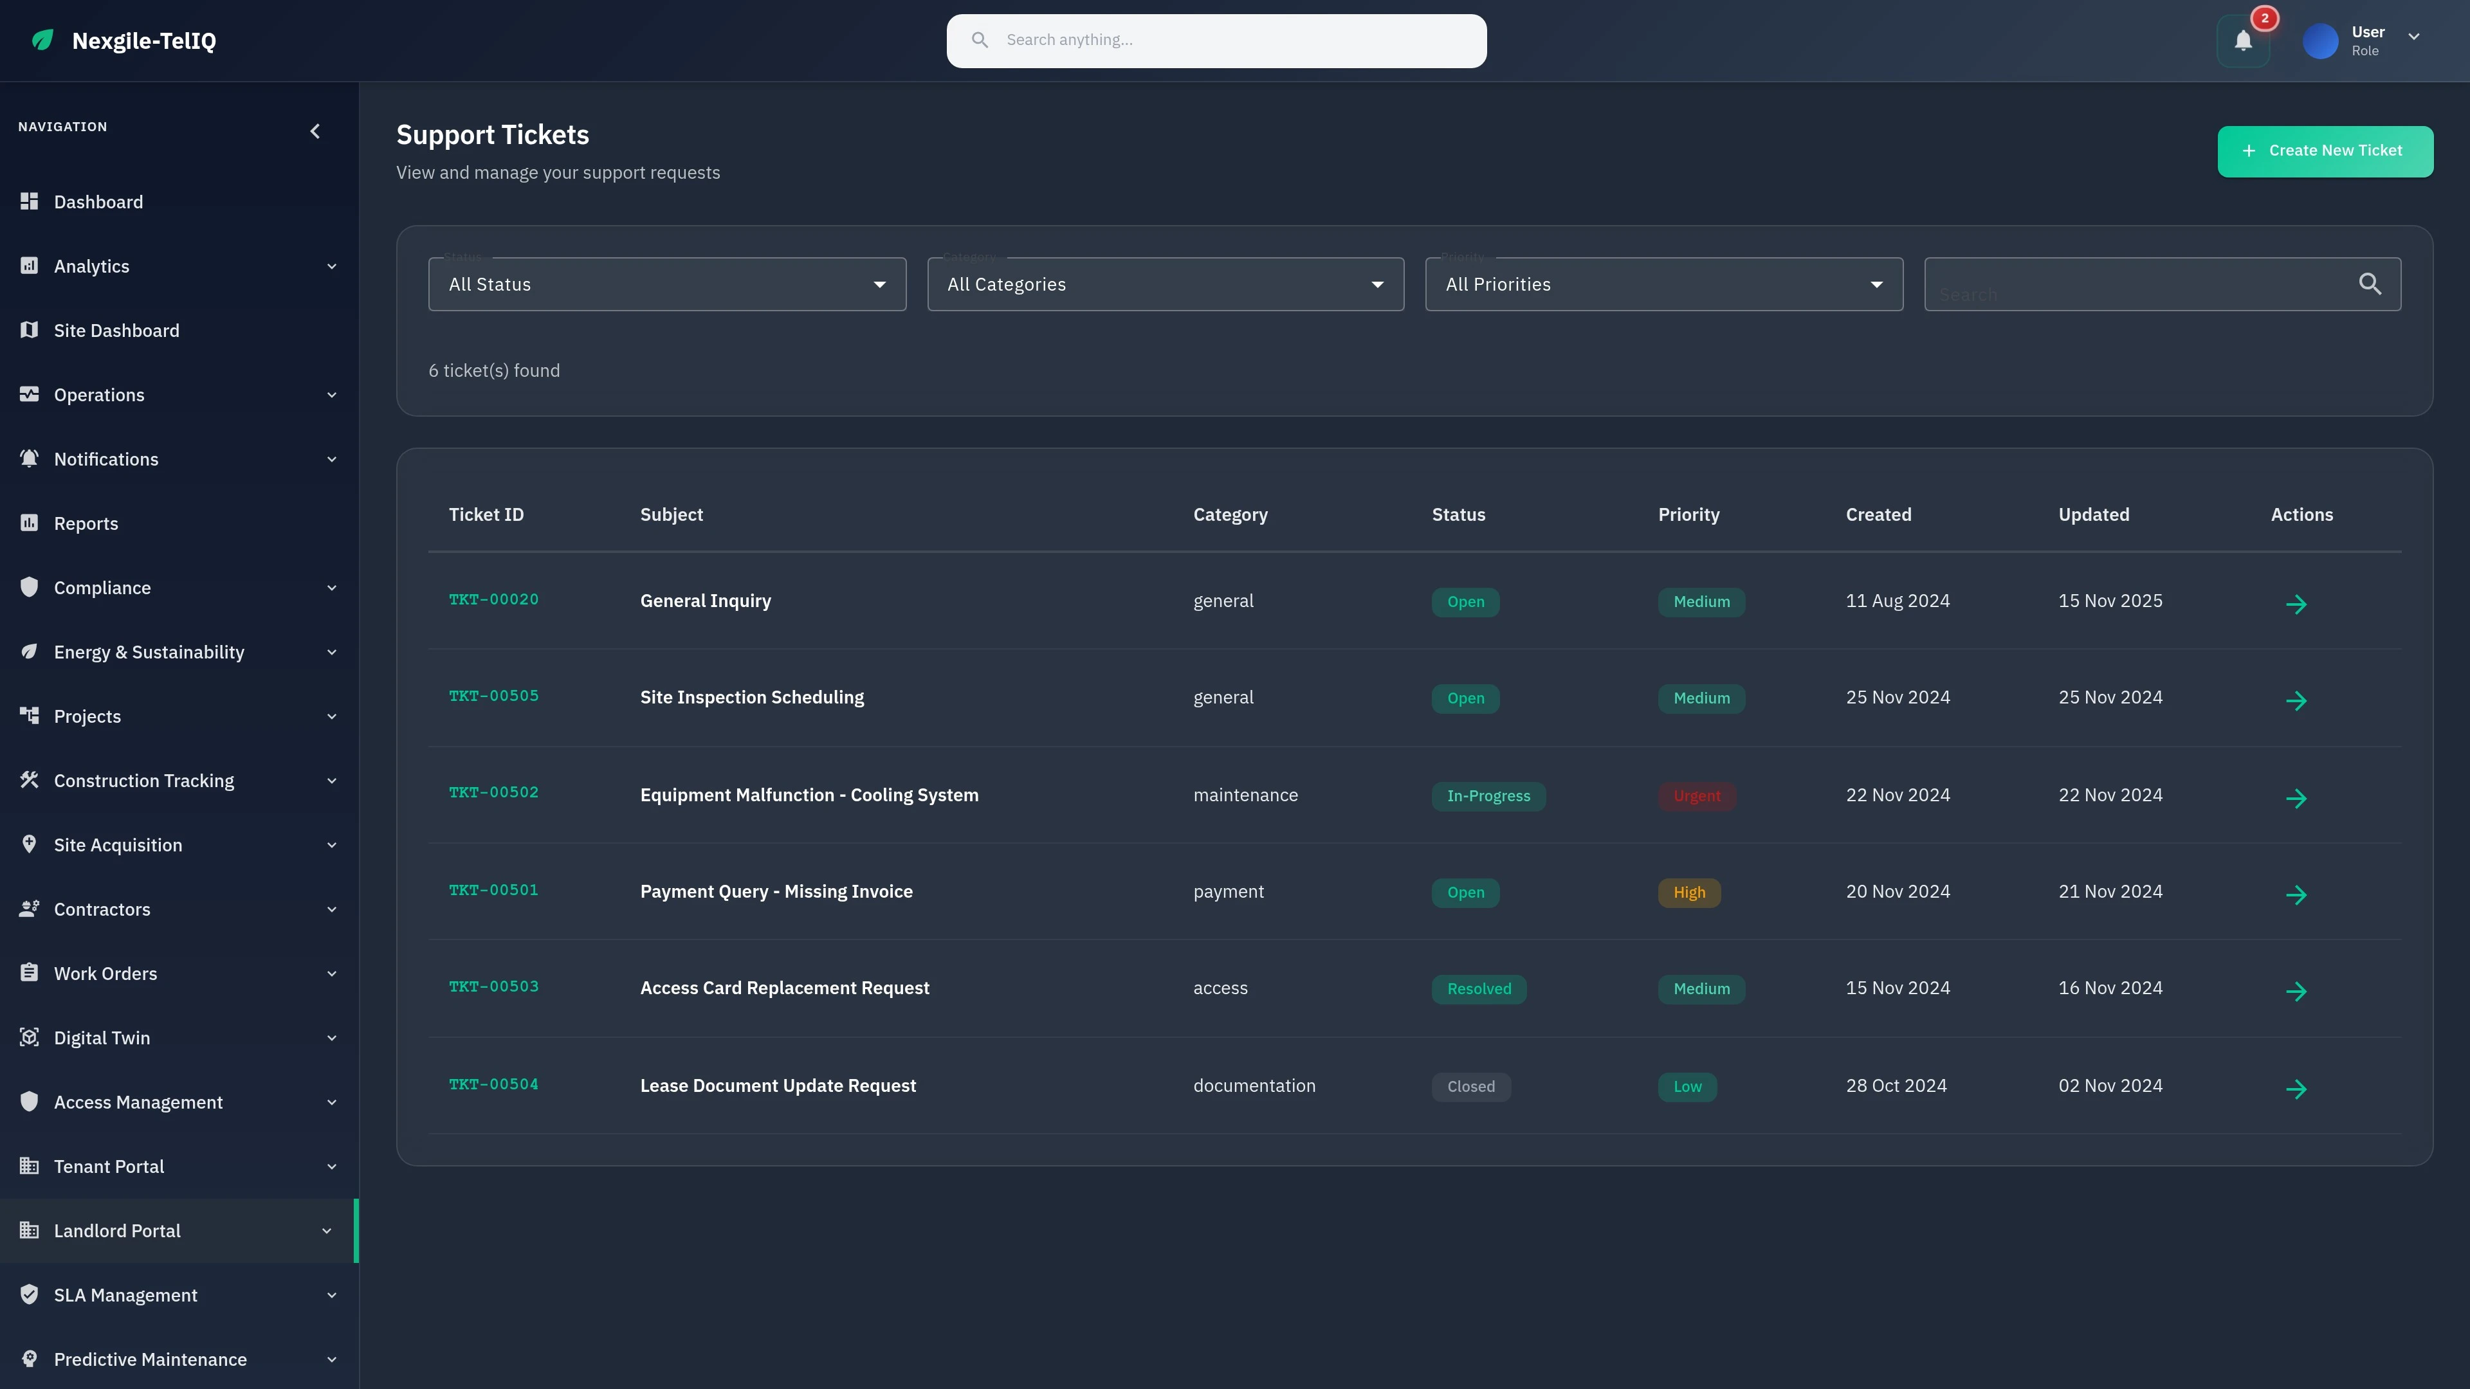Click the notification bell icon
The width and height of the screenshot is (2470, 1389).
click(2243, 41)
